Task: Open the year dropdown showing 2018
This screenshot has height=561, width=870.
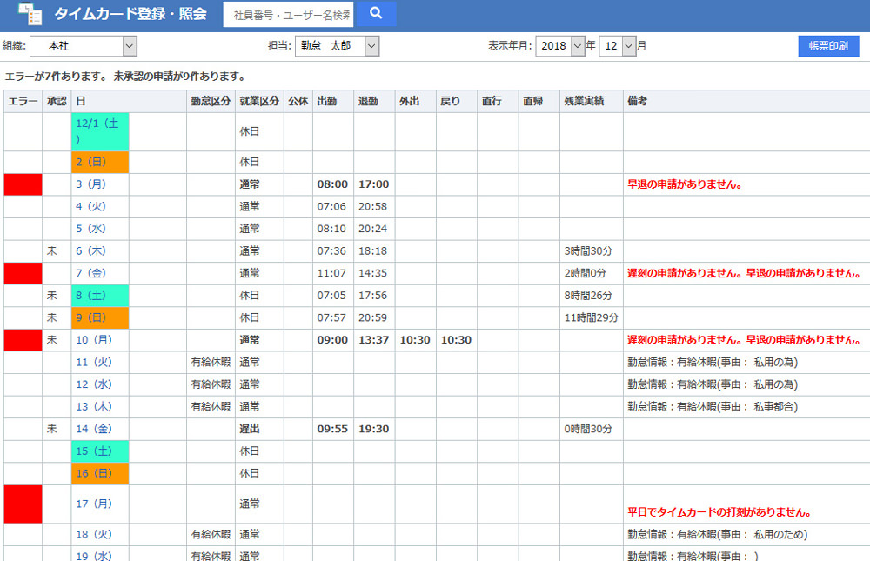Action: (560, 46)
